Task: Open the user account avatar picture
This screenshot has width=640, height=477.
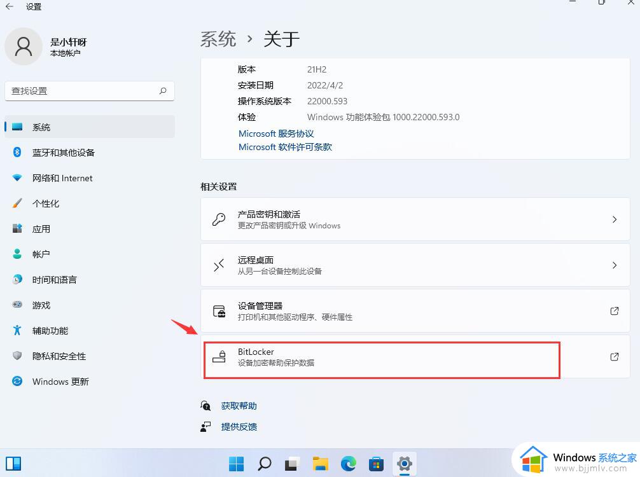Action: click(24, 46)
